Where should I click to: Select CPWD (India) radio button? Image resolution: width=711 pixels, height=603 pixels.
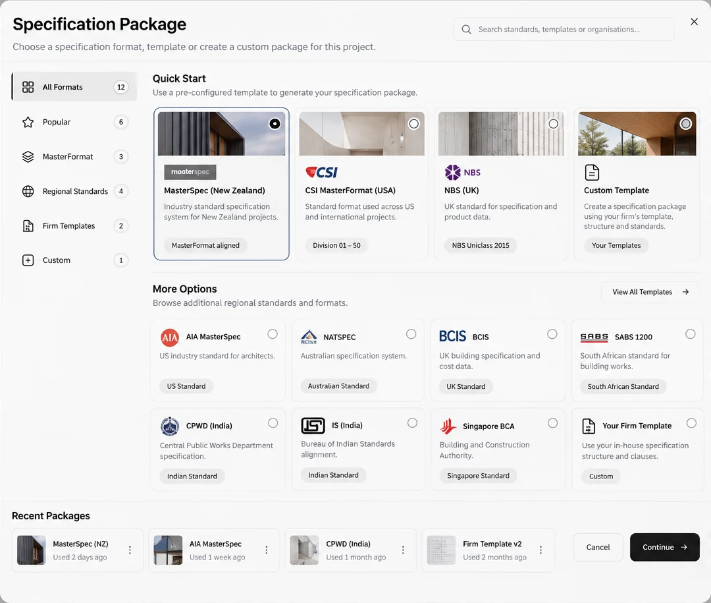click(x=273, y=423)
